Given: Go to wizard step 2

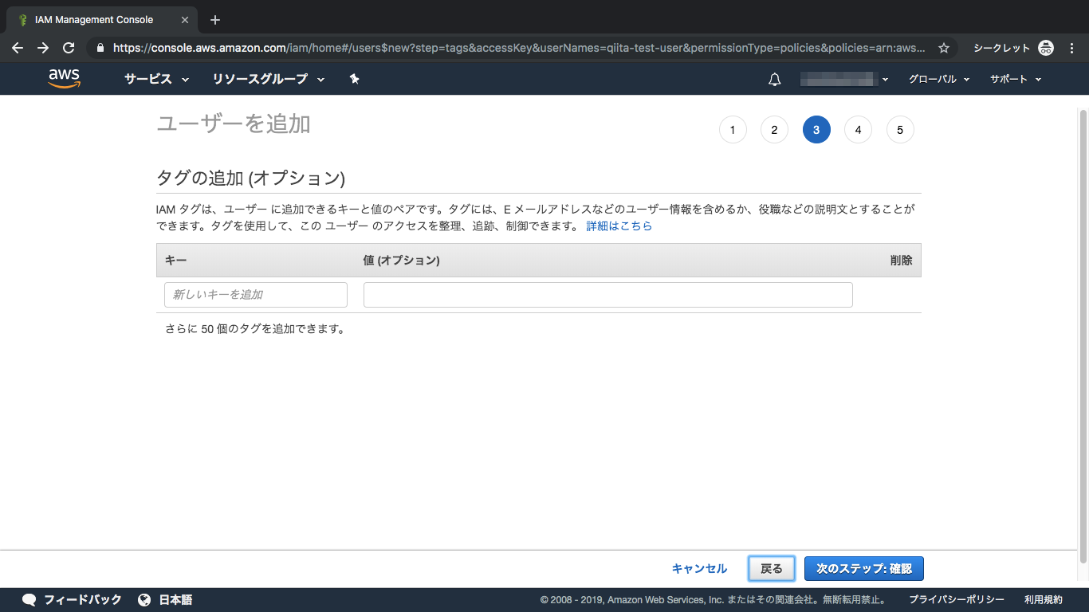Looking at the screenshot, I should [774, 130].
